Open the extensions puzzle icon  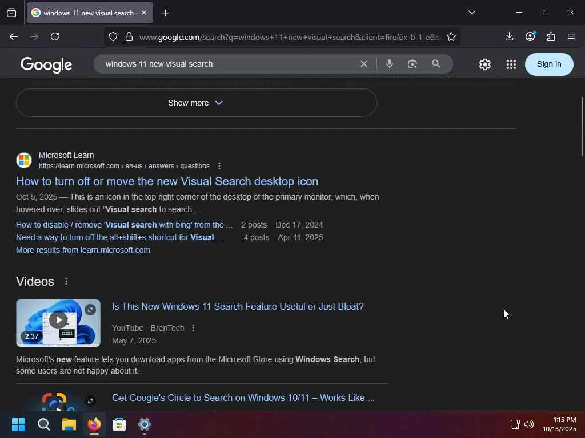pos(551,36)
